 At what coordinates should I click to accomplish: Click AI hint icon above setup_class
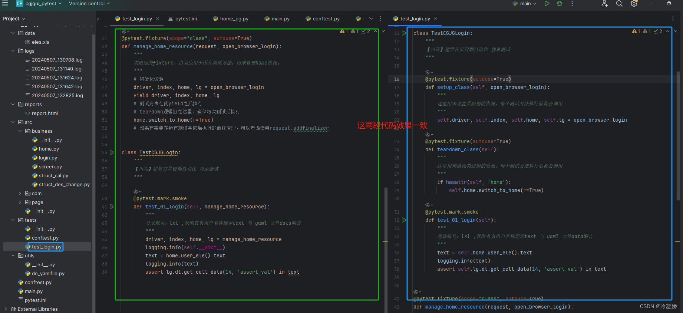tap(429, 72)
